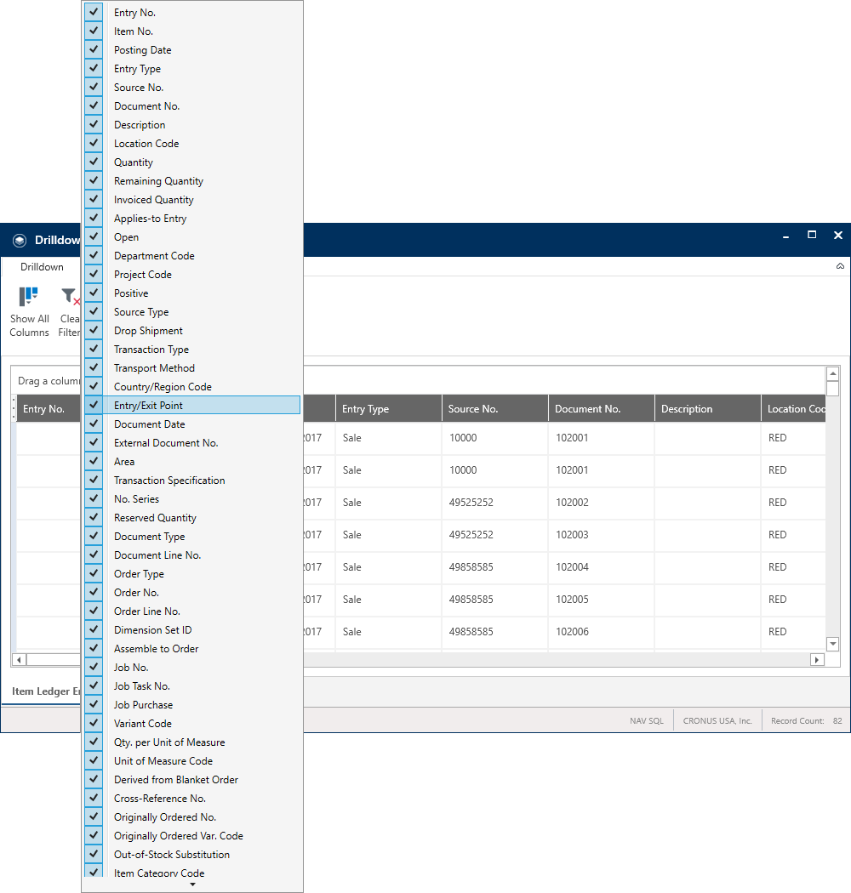Toggle the Posting Date column checkbox
Screen dimensions: 851x893
[94, 49]
